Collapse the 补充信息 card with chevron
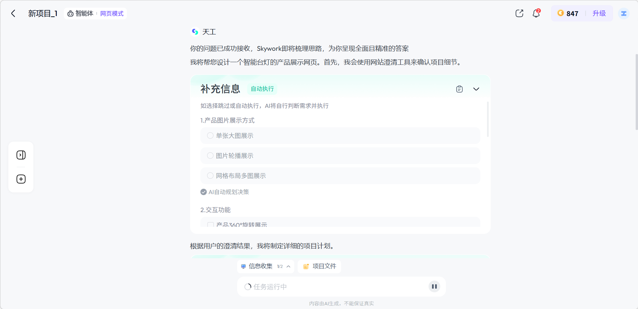This screenshot has width=638, height=309. [476, 89]
